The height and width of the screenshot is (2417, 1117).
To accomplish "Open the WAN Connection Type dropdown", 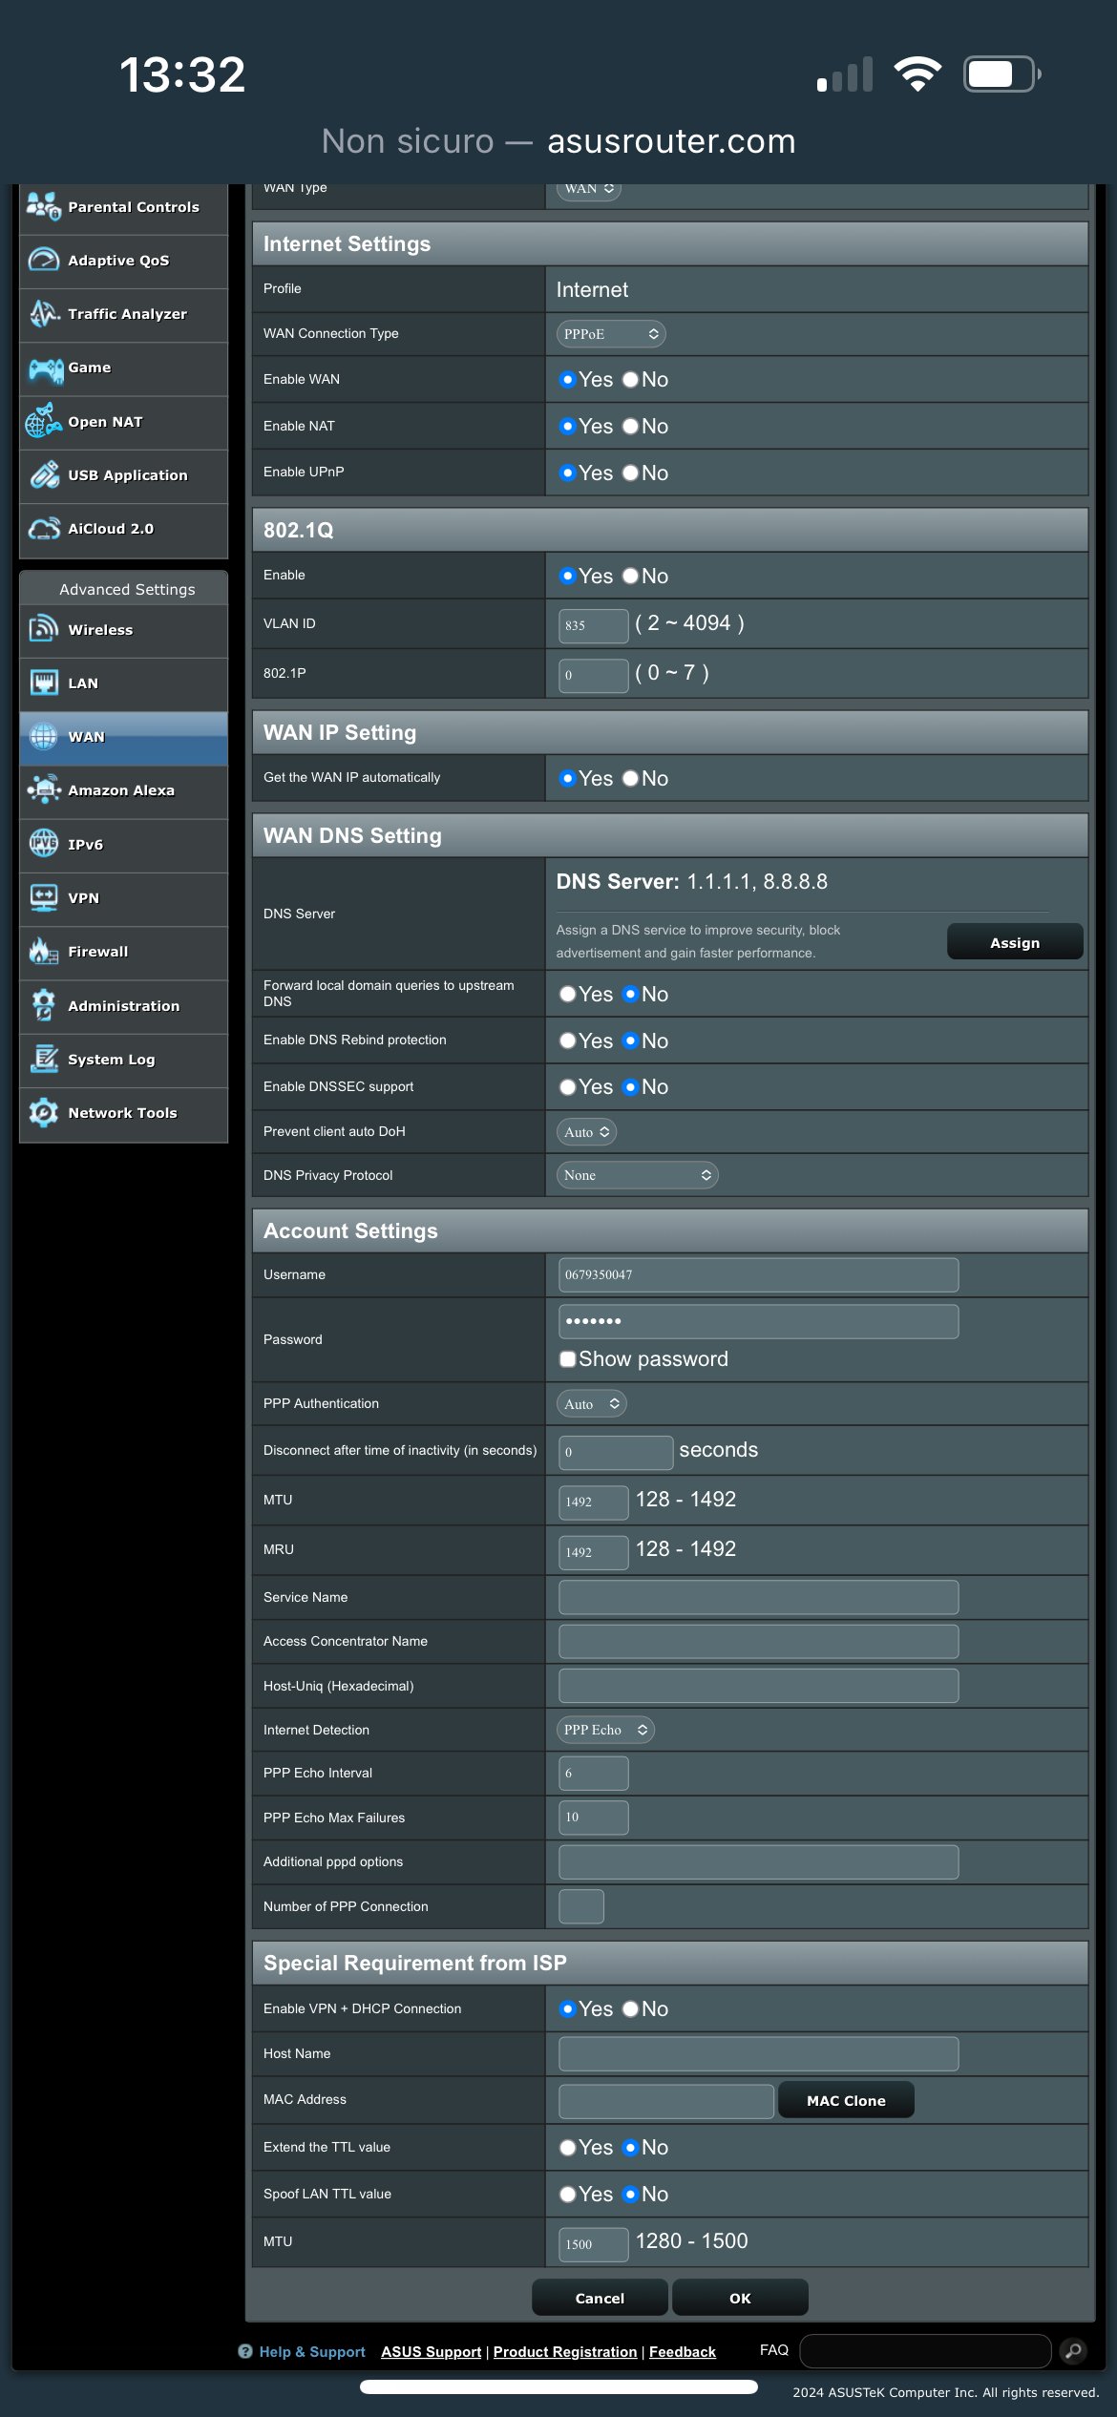I will coord(611,334).
